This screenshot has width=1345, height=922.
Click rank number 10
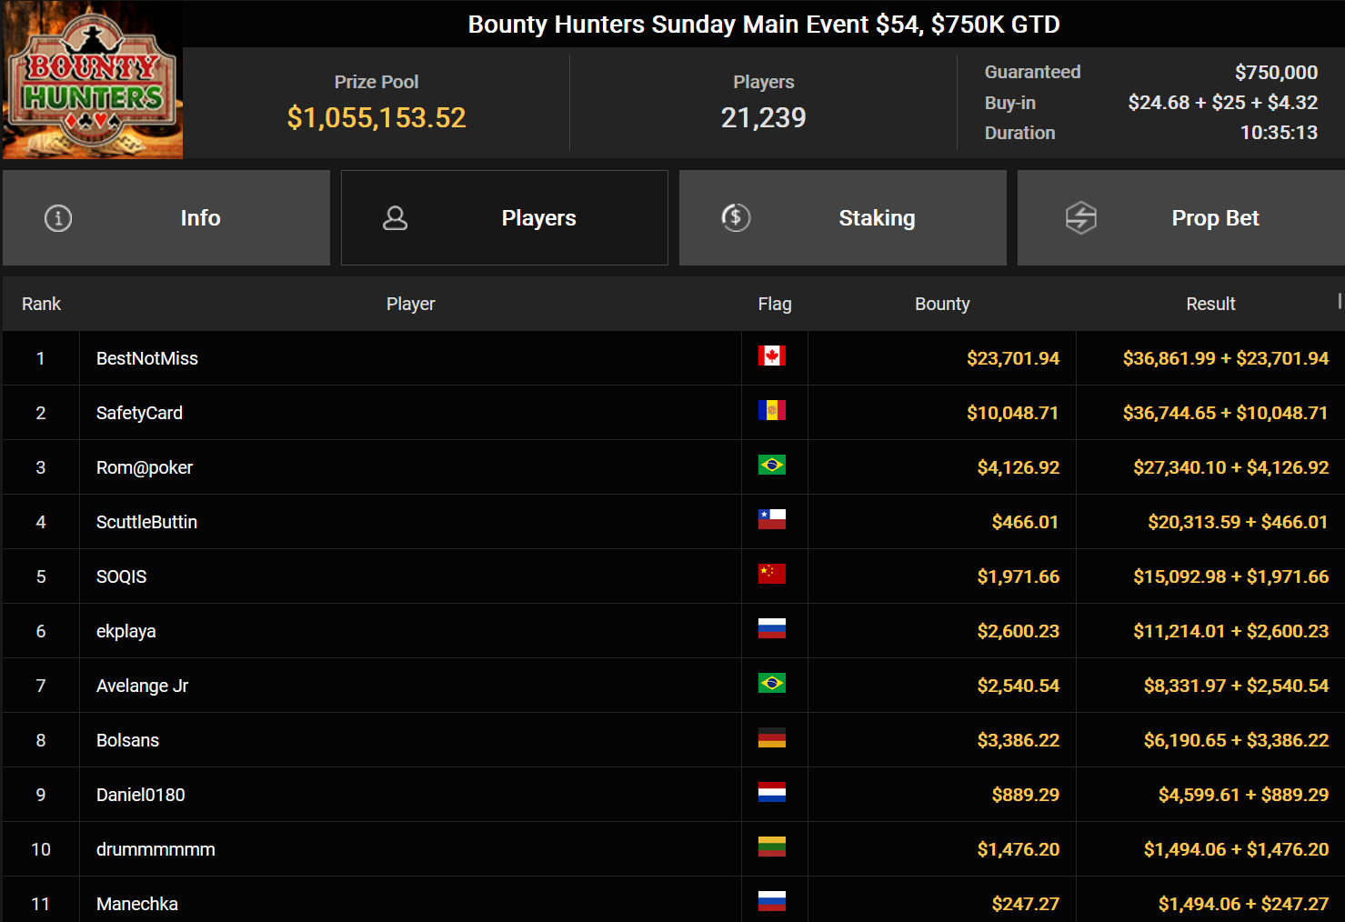41,849
